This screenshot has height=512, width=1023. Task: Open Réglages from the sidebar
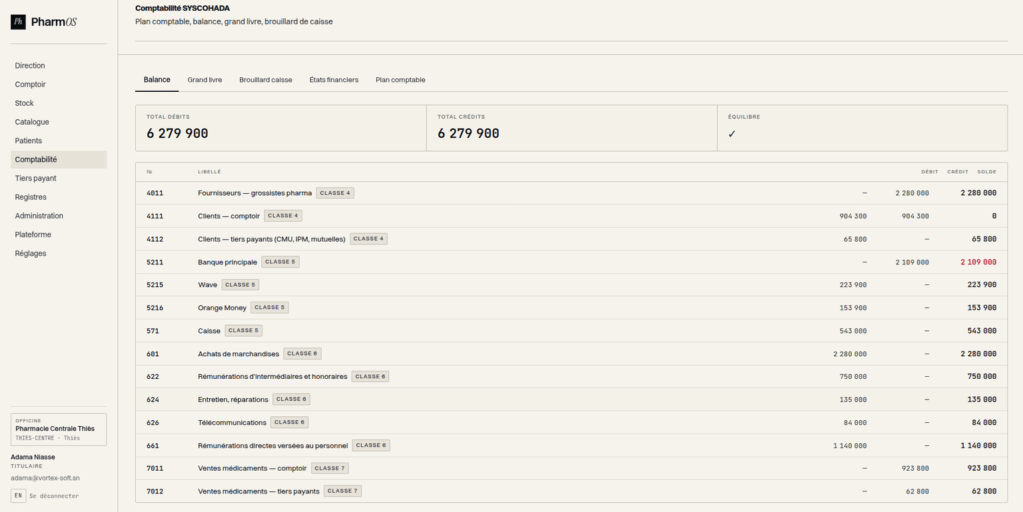30,253
